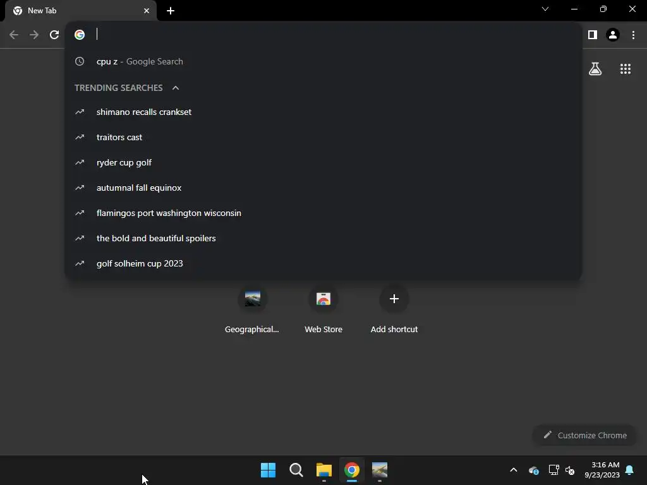
Task: Select 'the bold and beautiful spoilers'
Action: click(323, 238)
